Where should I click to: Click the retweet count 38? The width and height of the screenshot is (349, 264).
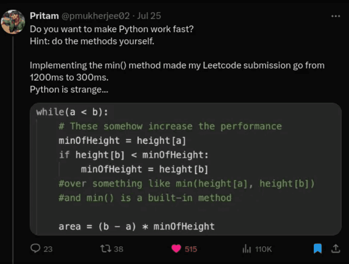119,249
